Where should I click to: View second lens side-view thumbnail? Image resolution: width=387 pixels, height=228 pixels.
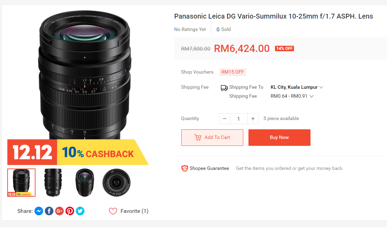point(53,183)
